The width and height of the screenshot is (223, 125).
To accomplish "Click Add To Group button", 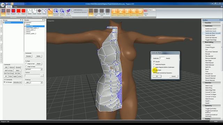I will coord(9,70).
